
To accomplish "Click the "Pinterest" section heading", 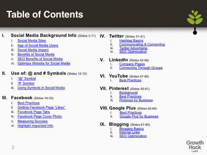I will pos(119,88).
